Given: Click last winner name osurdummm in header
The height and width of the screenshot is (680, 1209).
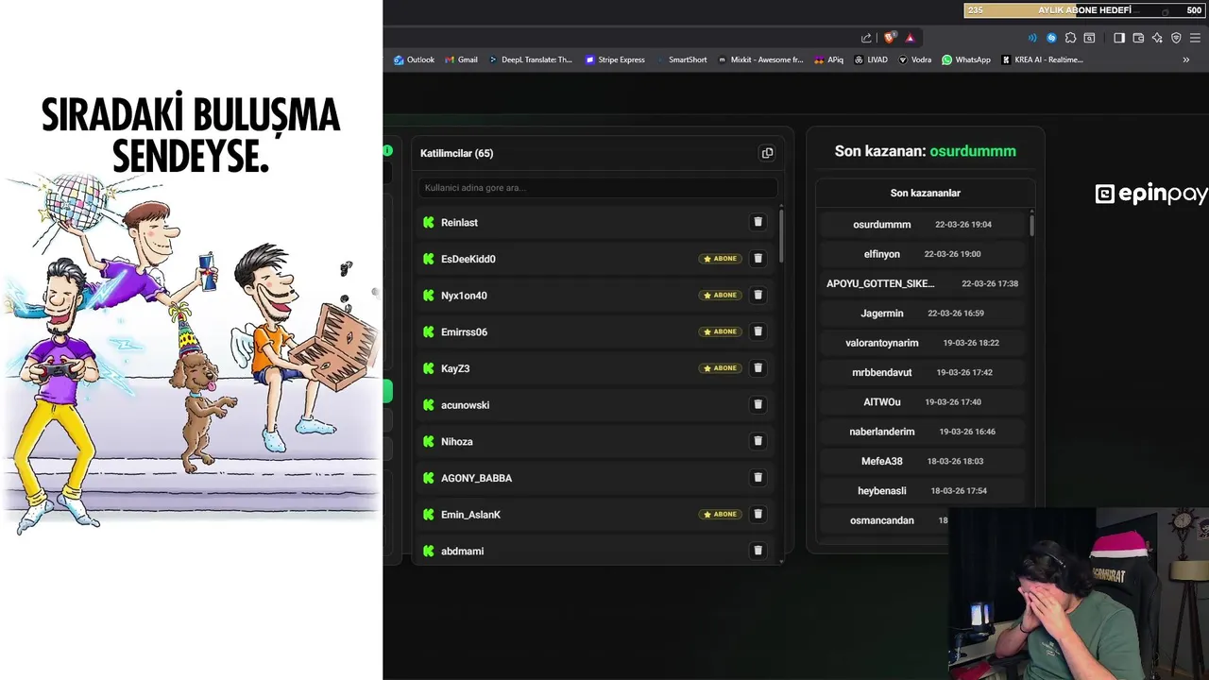Looking at the screenshot, I should (x=973, y=151).
